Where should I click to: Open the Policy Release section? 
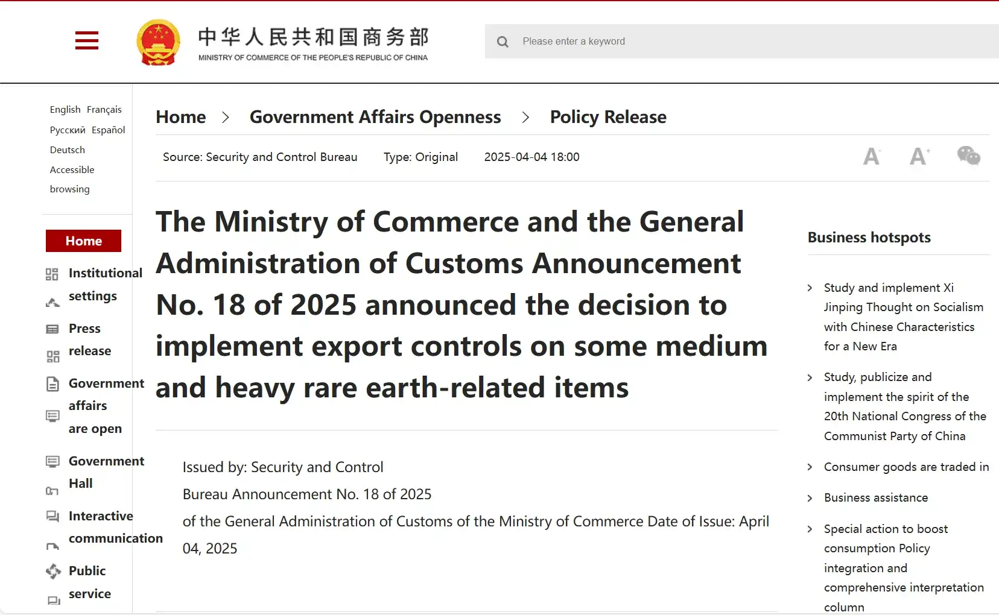608,117
